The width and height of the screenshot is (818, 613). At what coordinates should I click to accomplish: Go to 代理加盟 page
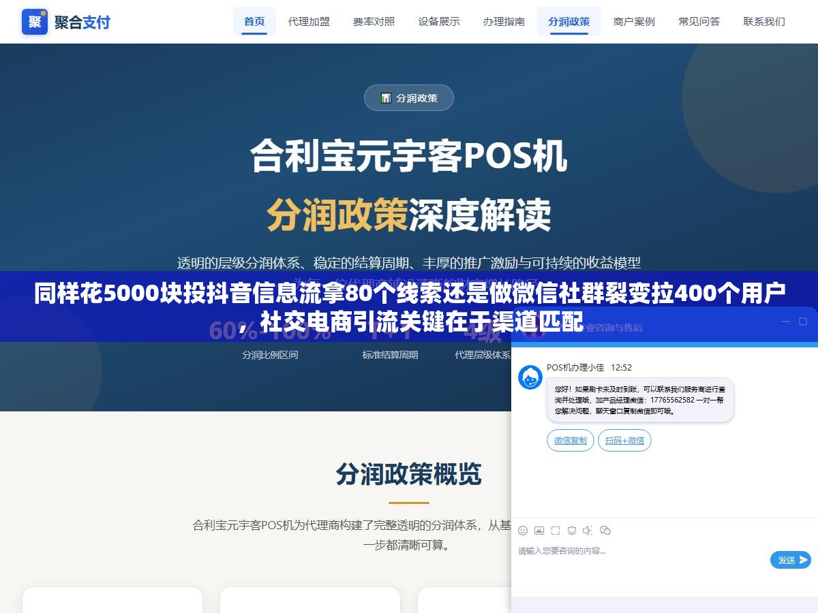coord(309,22)
